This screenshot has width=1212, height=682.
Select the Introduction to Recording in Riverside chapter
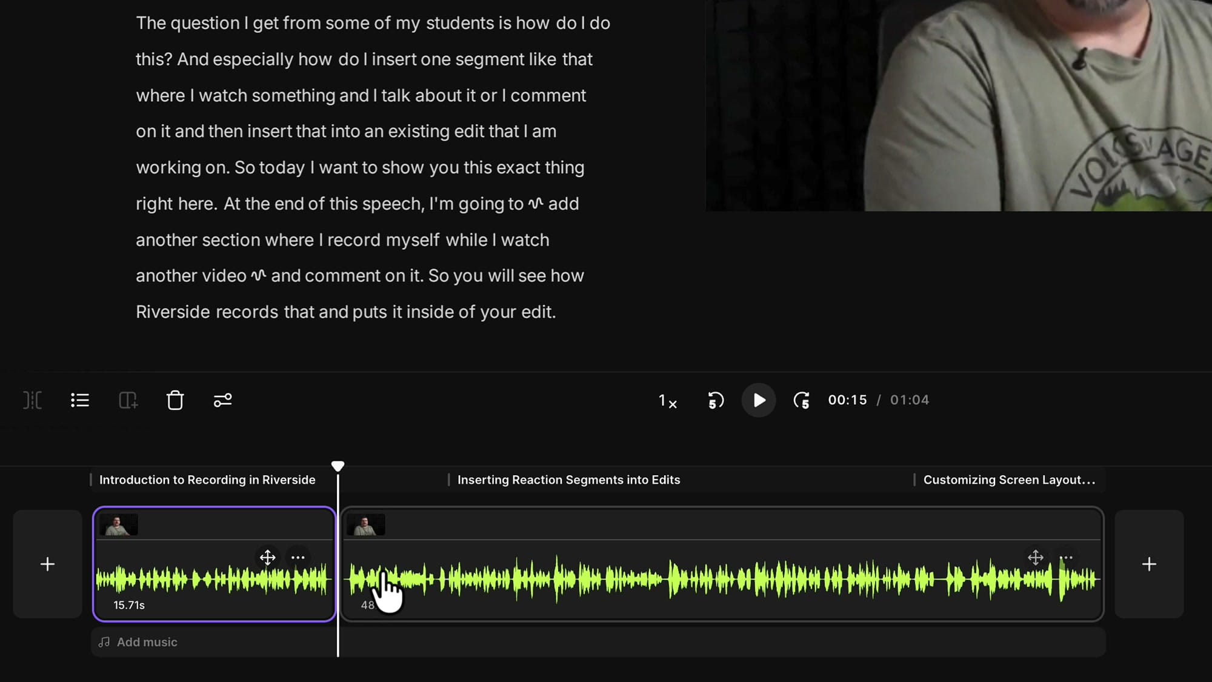pyautogui.click(x=207, y=480)
